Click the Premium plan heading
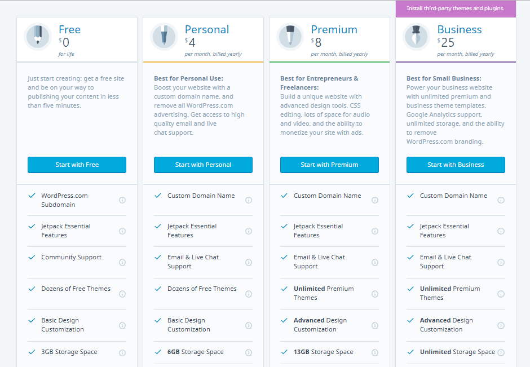This screenshot has width=530, height=367. coord(334,29)
